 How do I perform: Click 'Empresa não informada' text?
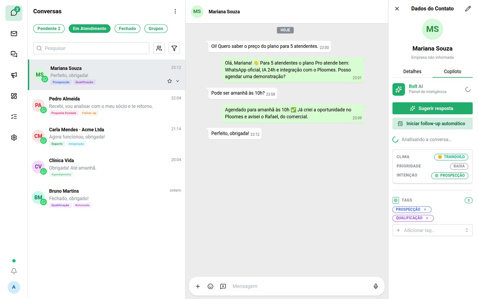click(432, 57)
